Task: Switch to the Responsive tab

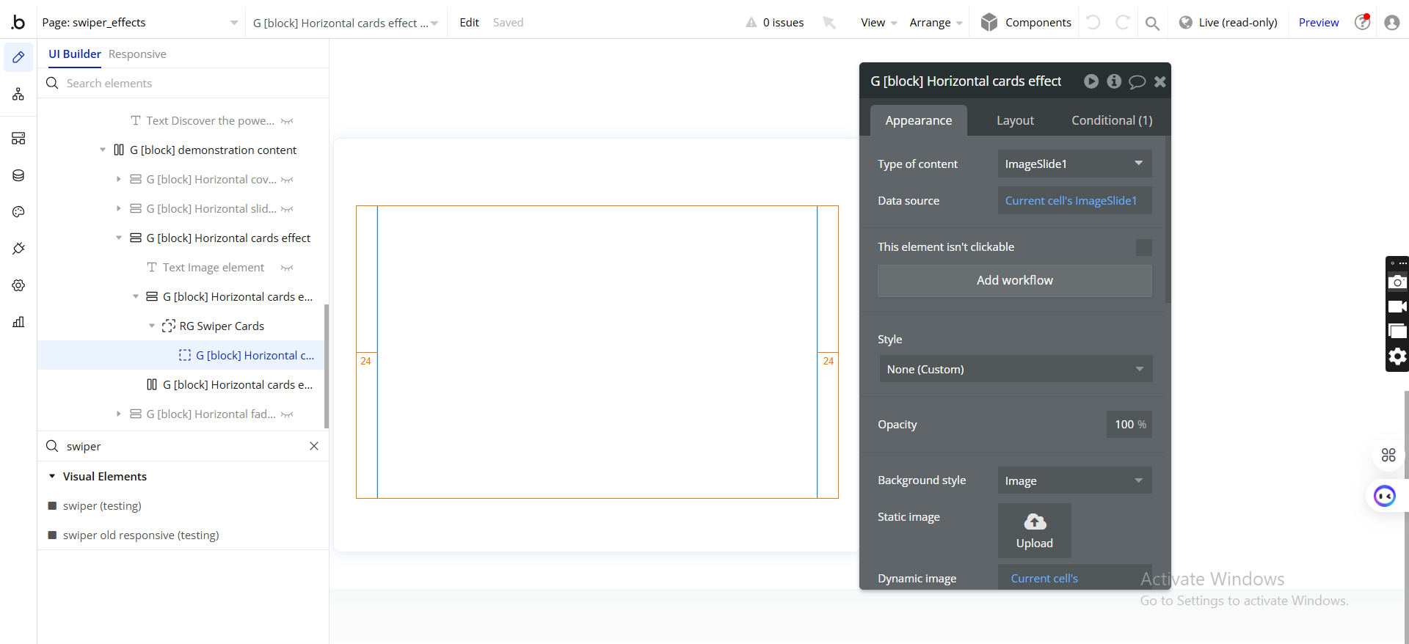Action: click(137, 54)
